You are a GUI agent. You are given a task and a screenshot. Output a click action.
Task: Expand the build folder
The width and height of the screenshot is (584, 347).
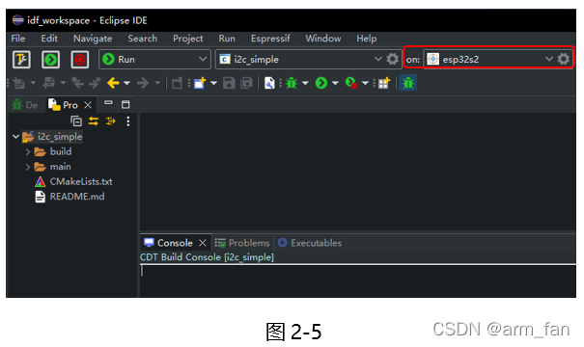point(28,151)
